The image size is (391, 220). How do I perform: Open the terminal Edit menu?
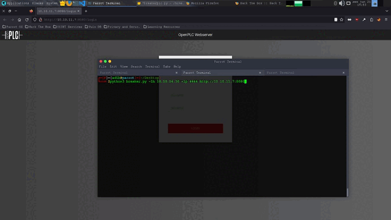pyautogui.click(x=113, y=66)
